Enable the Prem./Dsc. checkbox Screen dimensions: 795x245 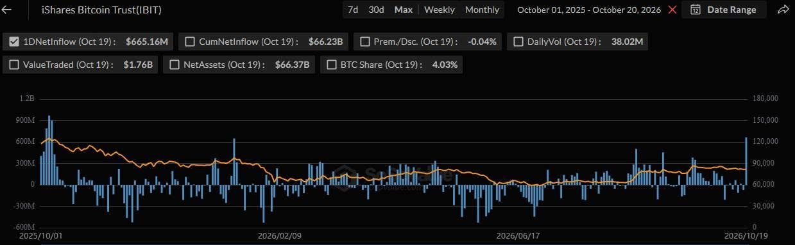point(364,42)
